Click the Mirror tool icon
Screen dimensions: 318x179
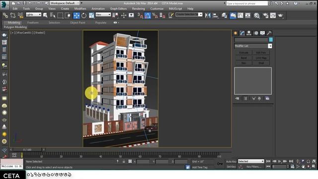pyautogui.click(x=208, y=15)
